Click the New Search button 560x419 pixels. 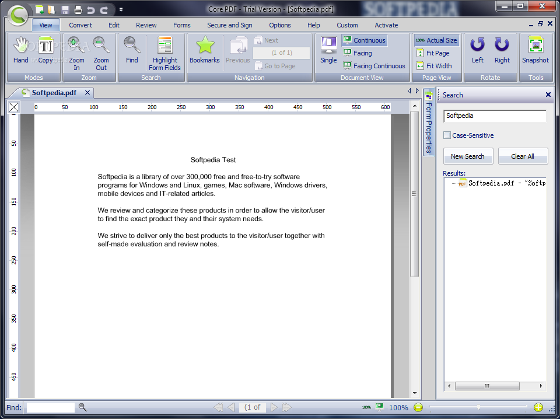click(x=468, y=156)
